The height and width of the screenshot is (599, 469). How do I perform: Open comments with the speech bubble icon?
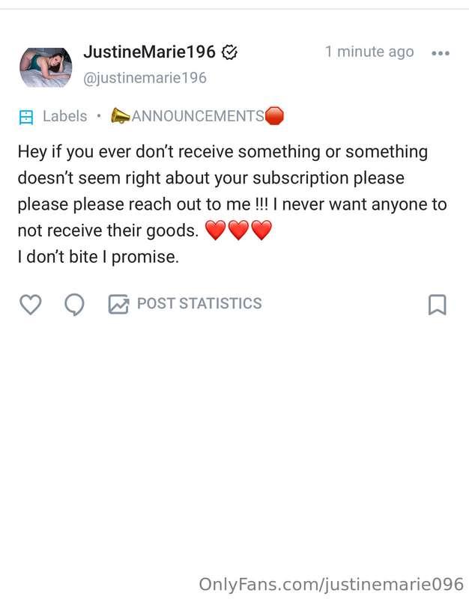coord(74,304)
